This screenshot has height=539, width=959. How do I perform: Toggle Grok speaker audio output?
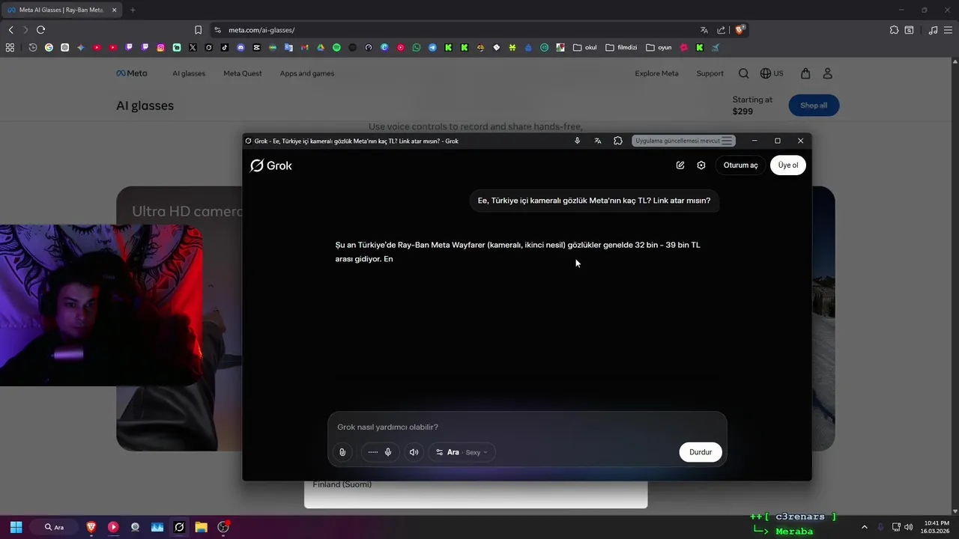pyautogui.click(x=414, y=452)
